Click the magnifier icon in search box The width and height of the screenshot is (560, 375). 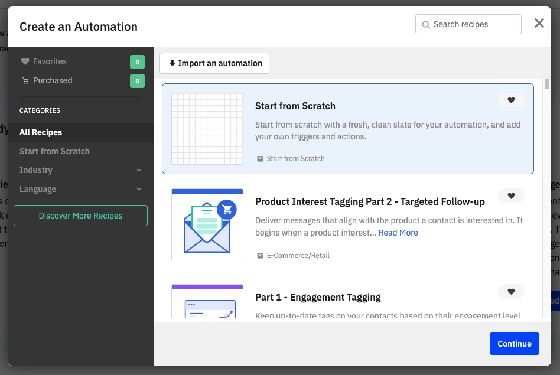tap(426, 25)
